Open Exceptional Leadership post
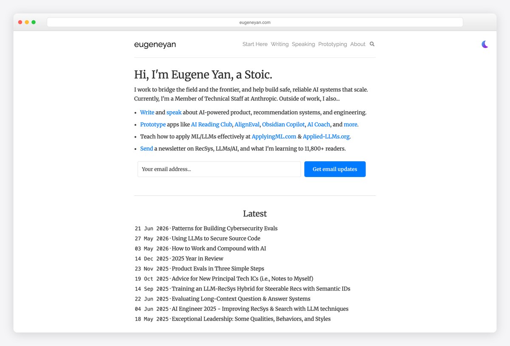 [251, 319]
